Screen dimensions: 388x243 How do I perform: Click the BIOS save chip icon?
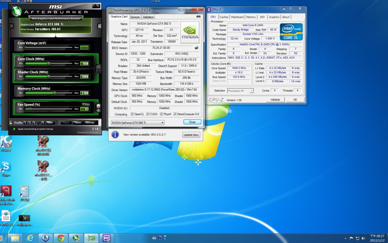click(196, 48)
